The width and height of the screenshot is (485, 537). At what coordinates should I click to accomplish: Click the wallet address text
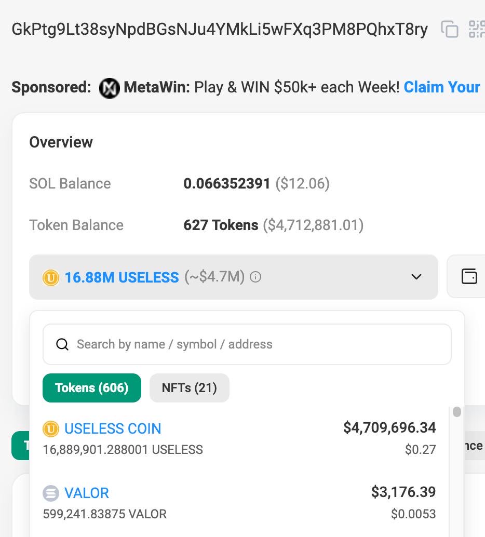[x=220, y=30]
